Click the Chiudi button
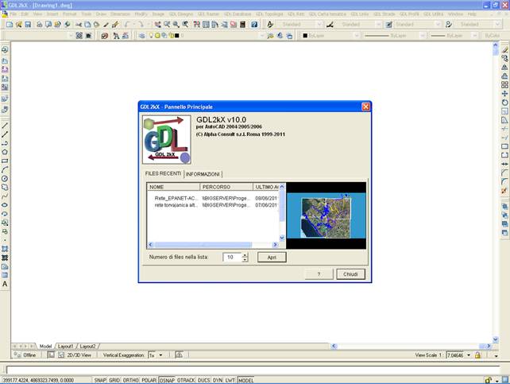The height and width of the screenshot is (384, 510). click(350, 274)
